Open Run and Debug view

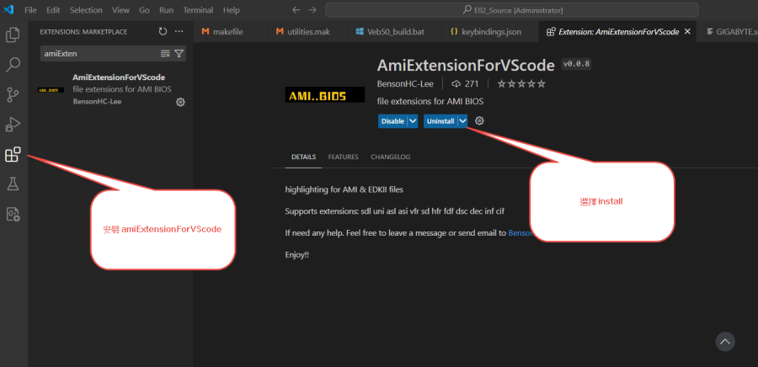point(13,125)
